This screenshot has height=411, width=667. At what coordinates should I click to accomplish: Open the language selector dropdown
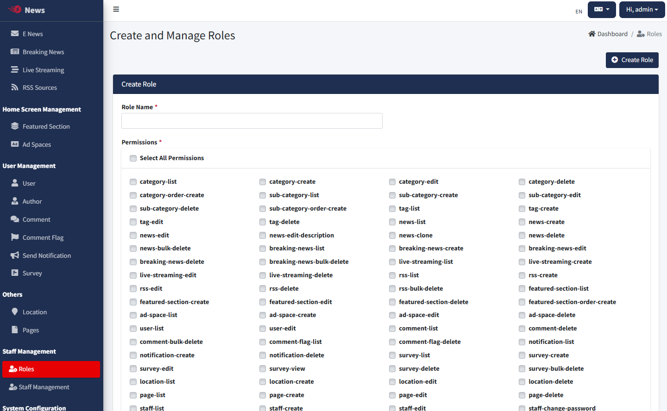point(602,10)
